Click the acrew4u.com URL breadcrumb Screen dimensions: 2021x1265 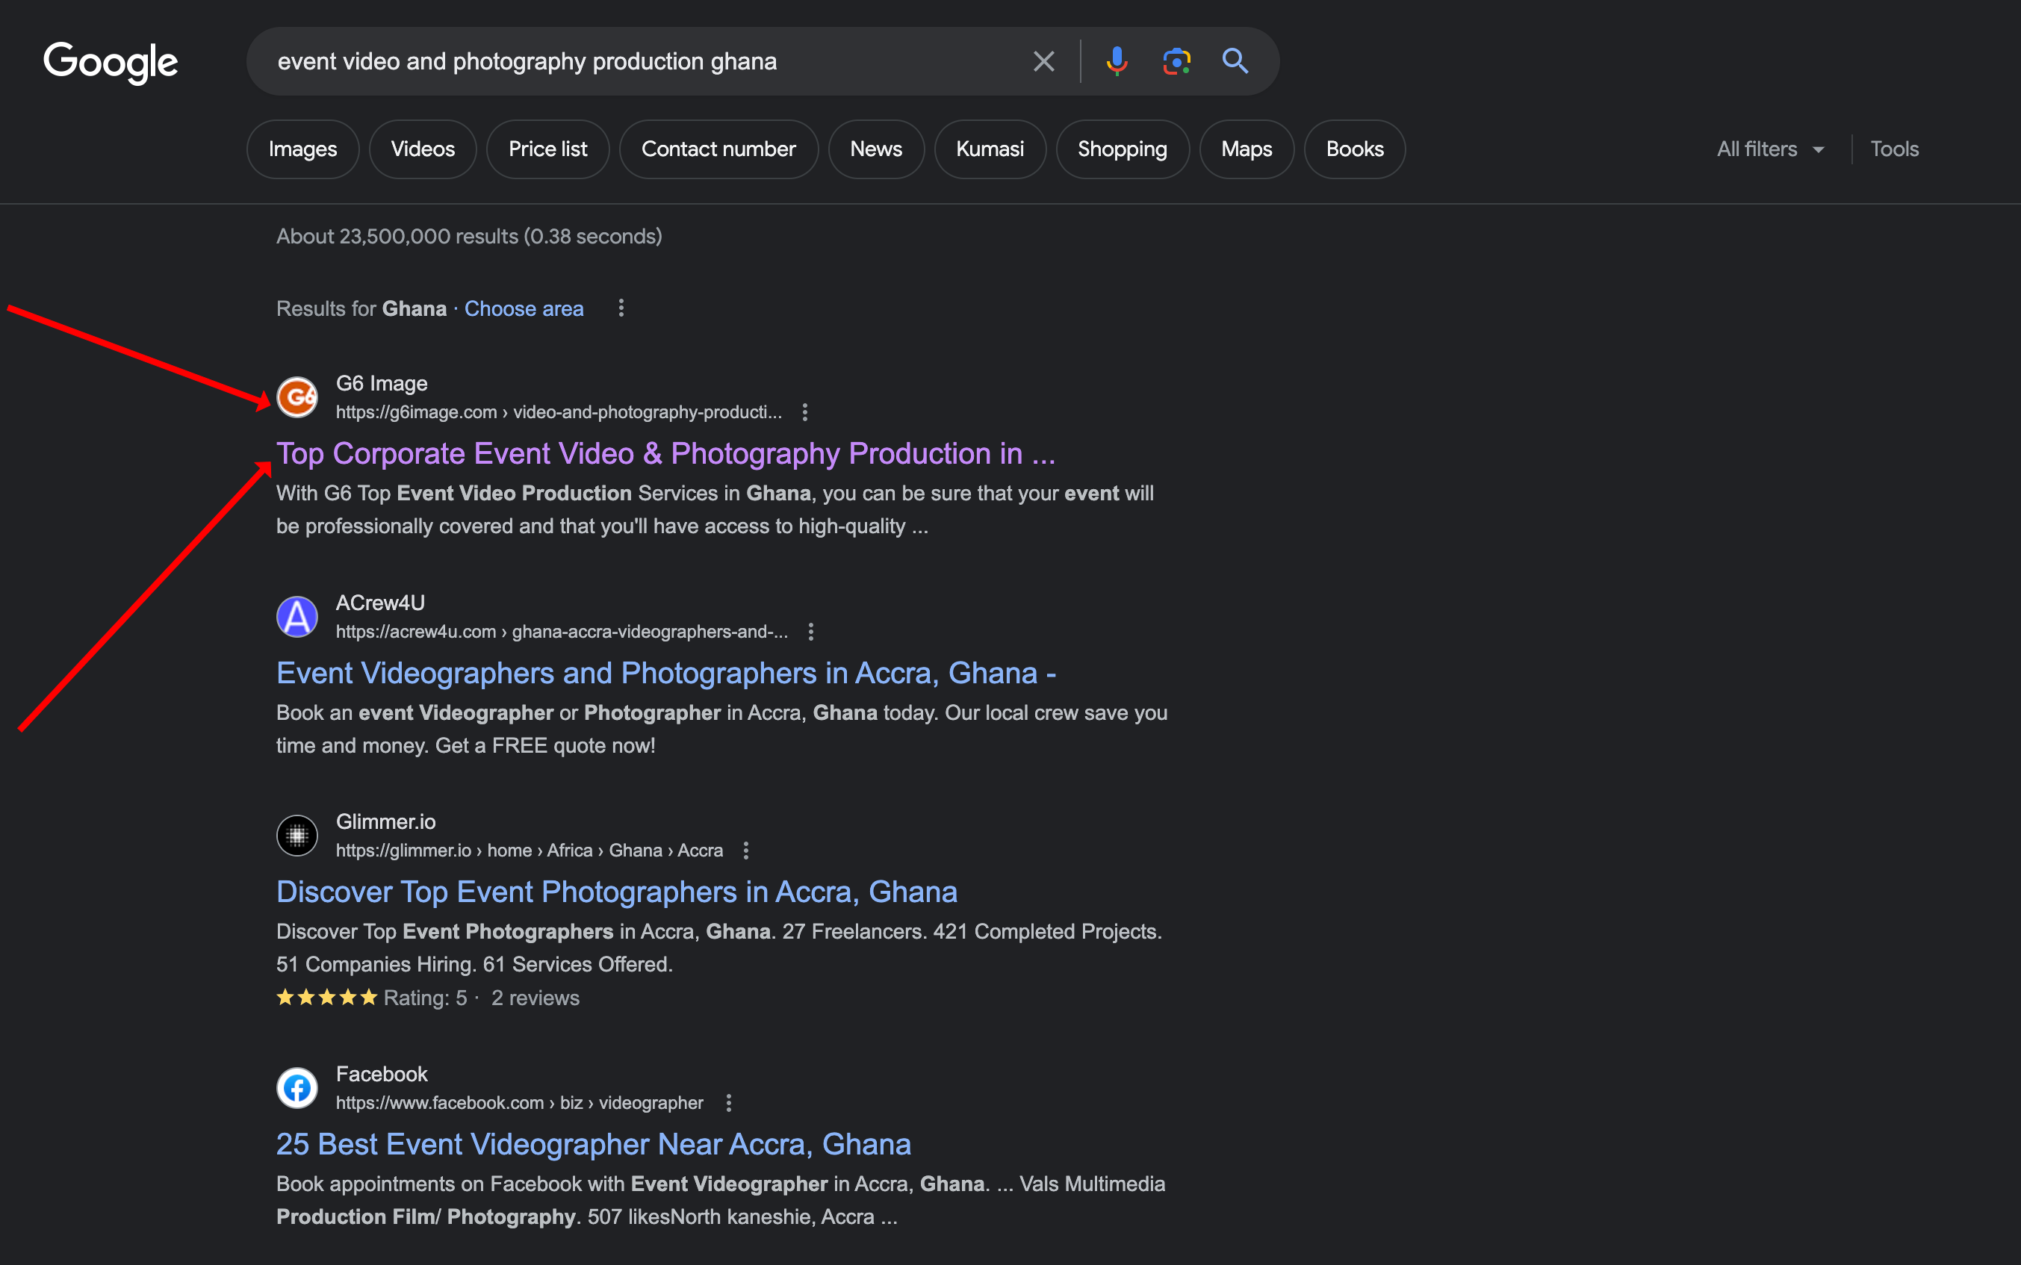coord(562,632)
